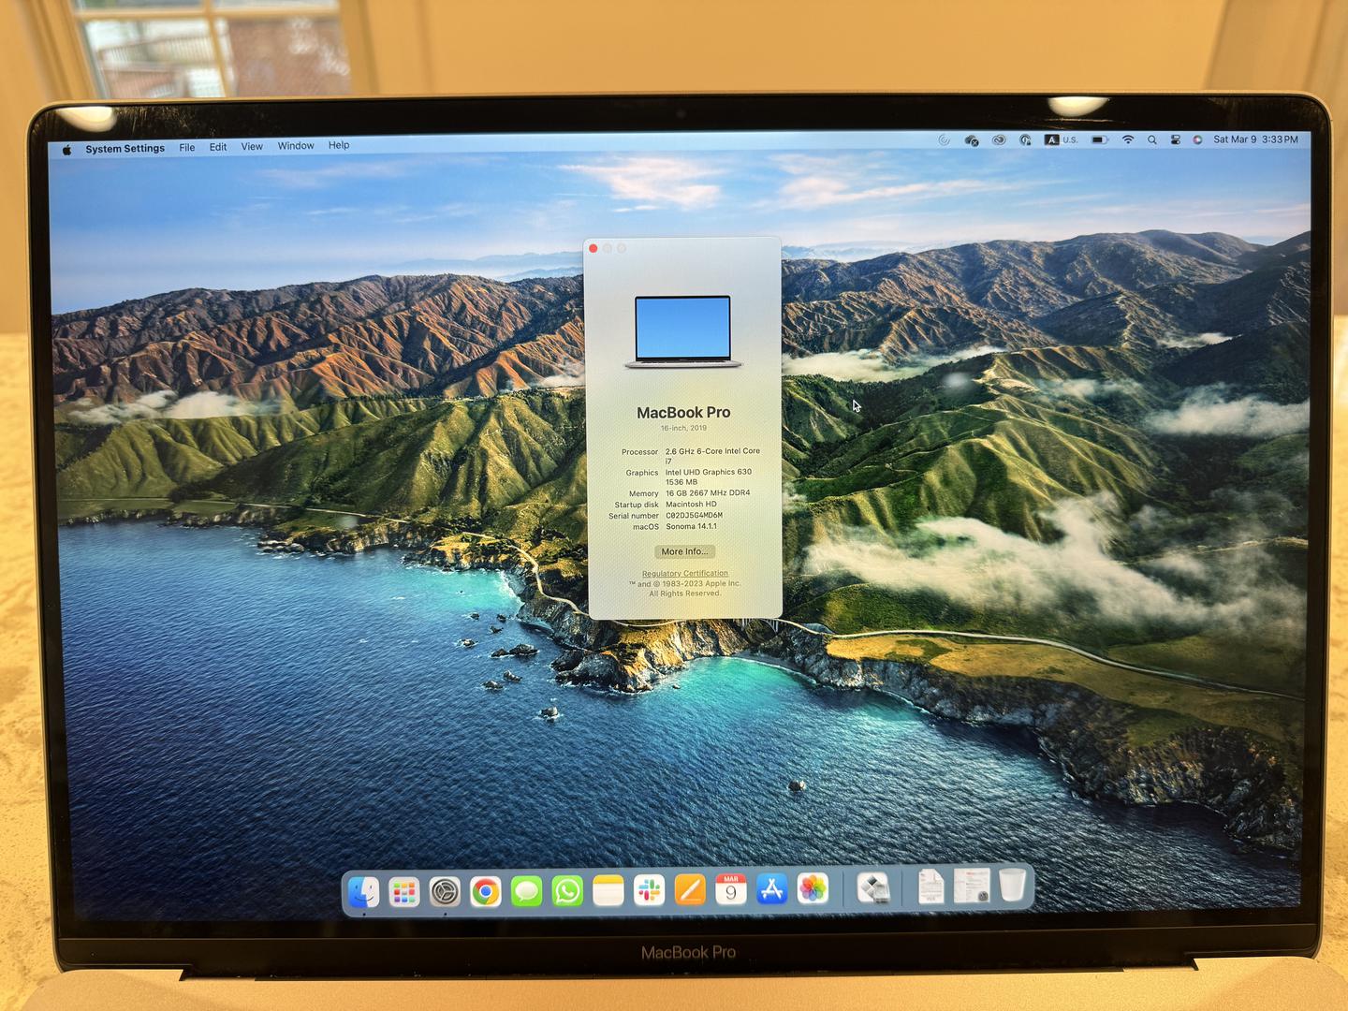Open the U.S. input source menu
Viewport: 1348px width, 1011px height.
click(1062, 139)
